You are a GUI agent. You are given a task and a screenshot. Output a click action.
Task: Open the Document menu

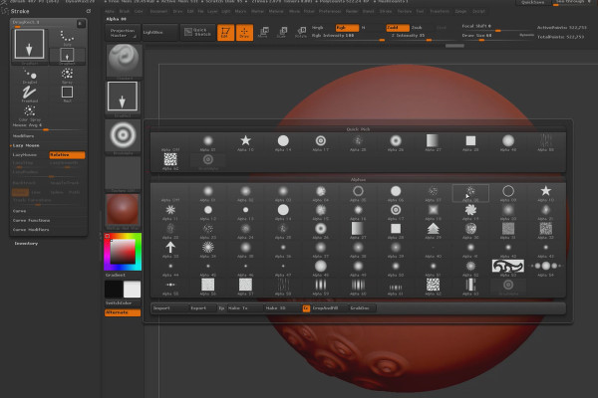158,11
